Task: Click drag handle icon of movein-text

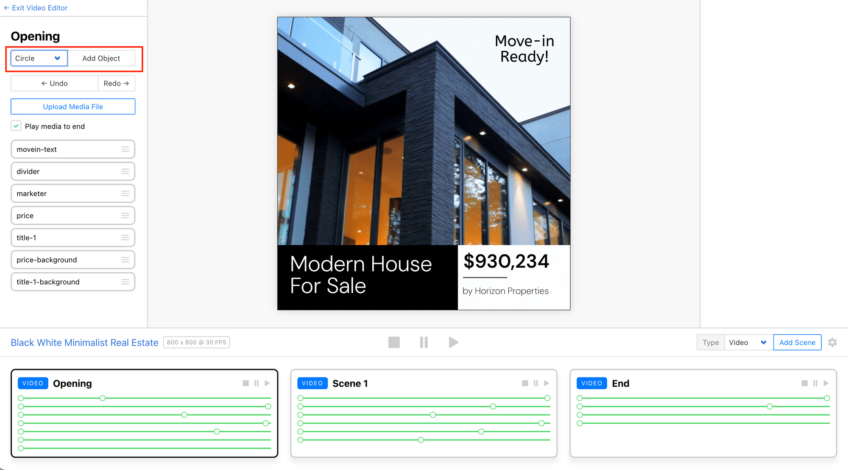Action: point(125,149)
